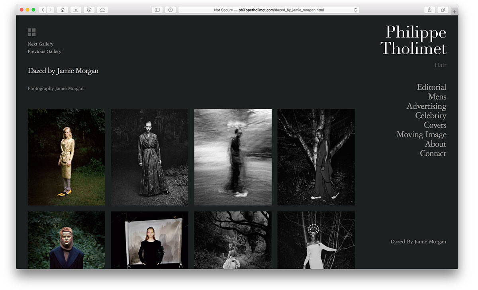Open the photo of model leaning on tree
Image resolution: width=478 pixels, height=290 pixels.
click(316, 157)
